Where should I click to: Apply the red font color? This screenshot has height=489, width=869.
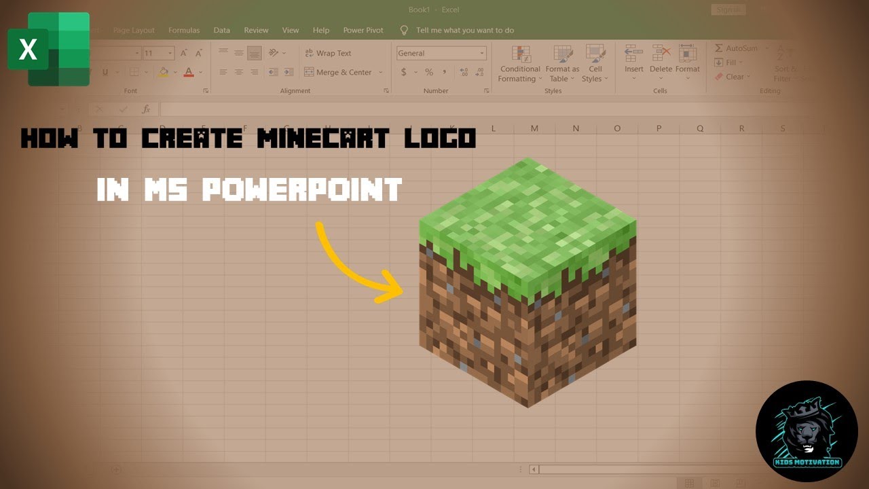pos(189,72)
